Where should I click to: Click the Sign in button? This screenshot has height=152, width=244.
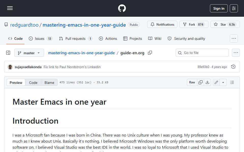pos(219,8)
